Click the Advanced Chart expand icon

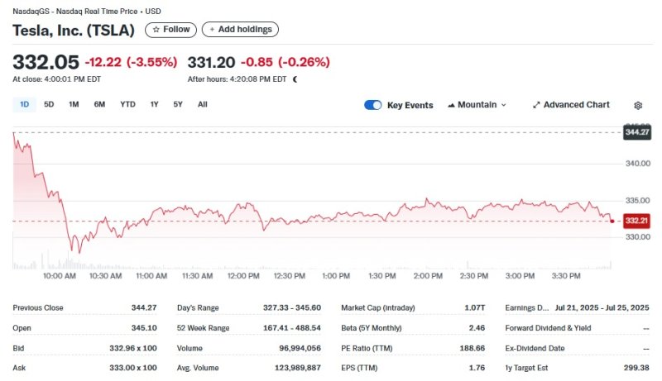[536, 105]
